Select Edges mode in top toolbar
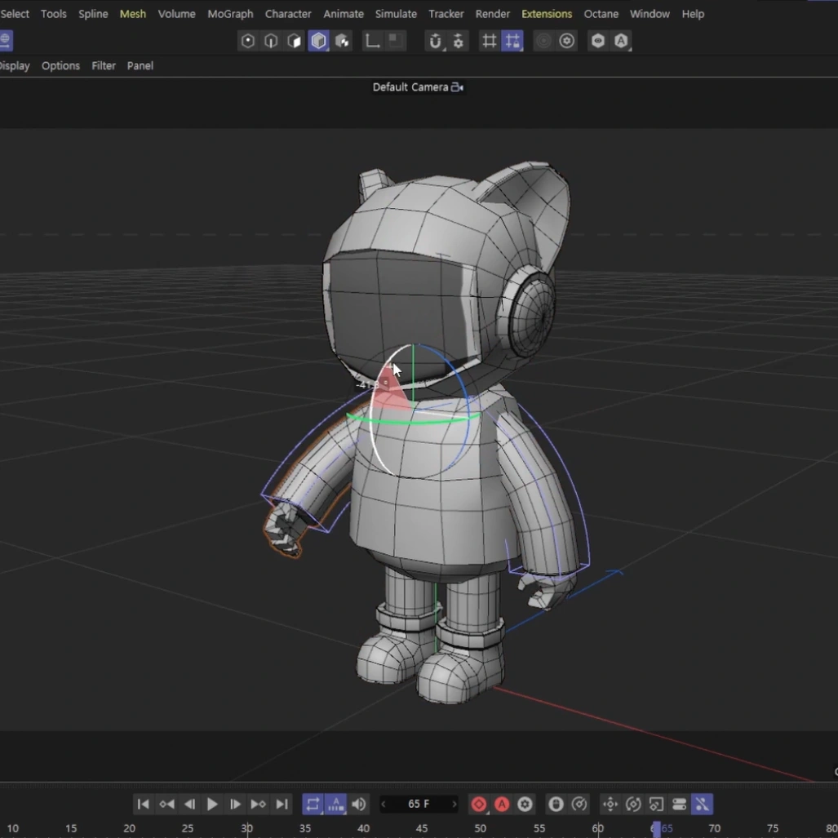 click(x=271, y=41)
